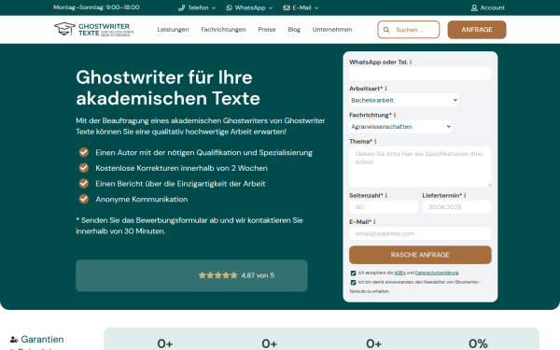This screenshot has width=560, height=350.
Task: Click the Garantien person icon
Action: [14, 340]
